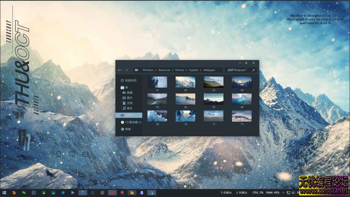Click the back arrow in Explorer
The height and width of the screenshot is (197, 350).
[120, 70]
